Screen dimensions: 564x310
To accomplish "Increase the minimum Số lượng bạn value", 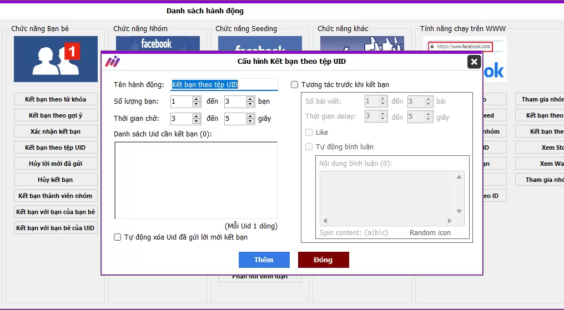I will pyautogui.click(x=197, y=99).
